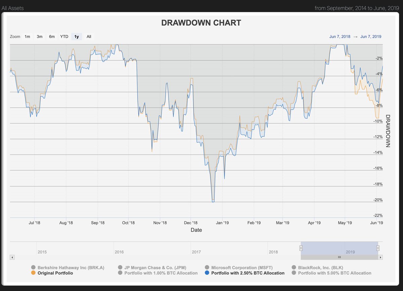Switch to the 1y zoom preset
403x291 pixels.
pyautogui.click(x=76, y=36)
